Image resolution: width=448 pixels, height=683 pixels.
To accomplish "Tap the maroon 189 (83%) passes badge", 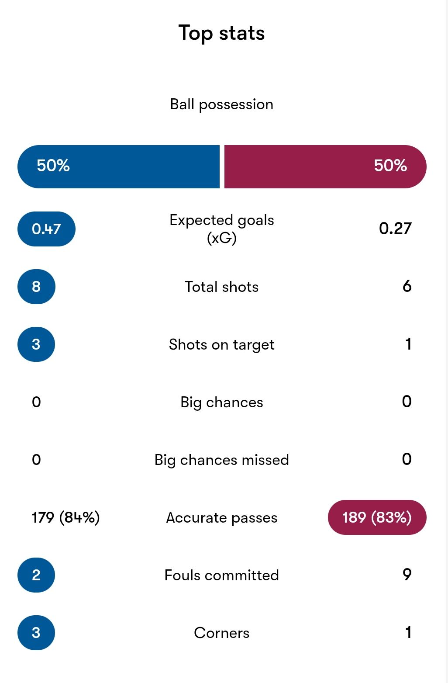I will click(377, 517).
